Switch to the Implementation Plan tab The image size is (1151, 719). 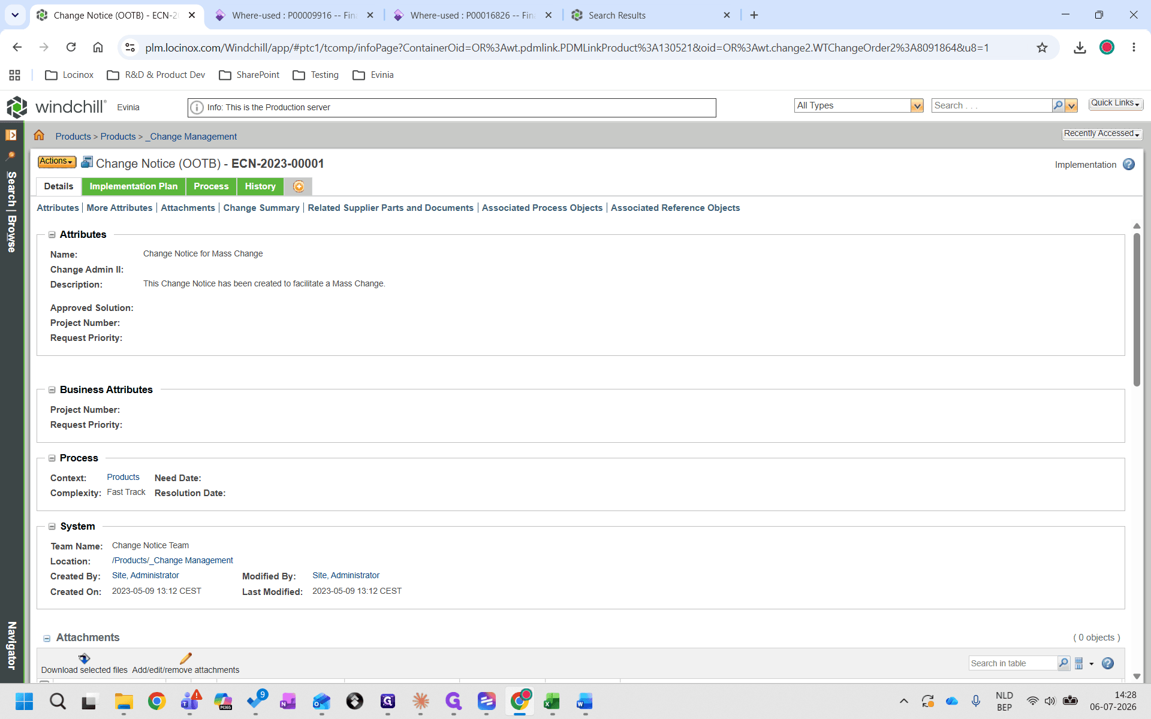tap(134, 186)
